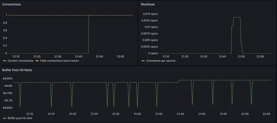This screenshot has height=123, width=277.
Task: Click the 21:30 tick in Workload chart
Action: 204,57
